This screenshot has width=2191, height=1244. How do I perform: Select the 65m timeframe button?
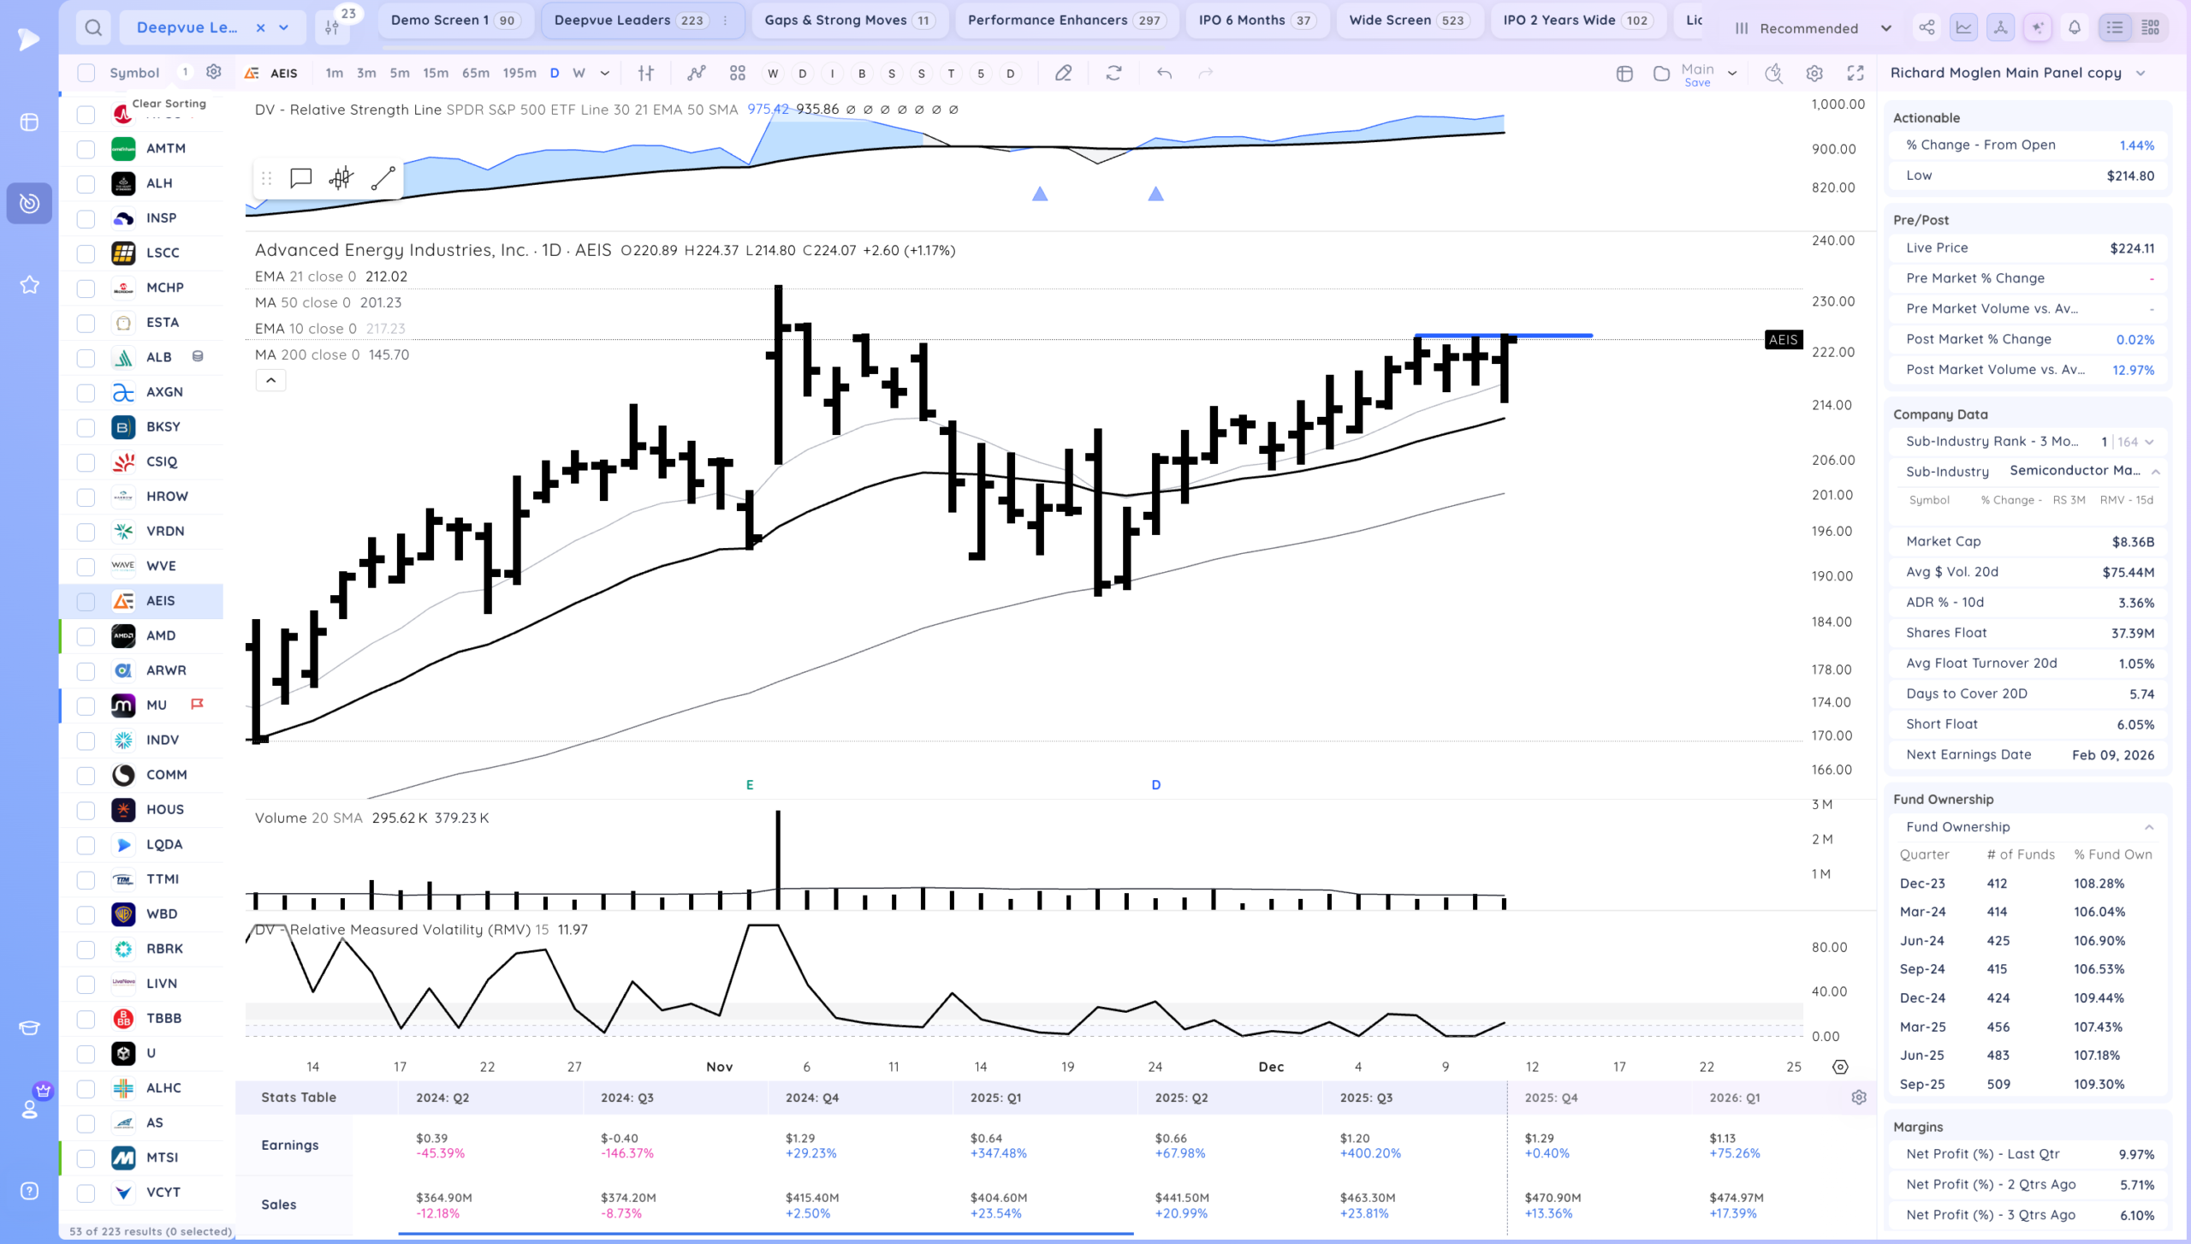[476, 74]
